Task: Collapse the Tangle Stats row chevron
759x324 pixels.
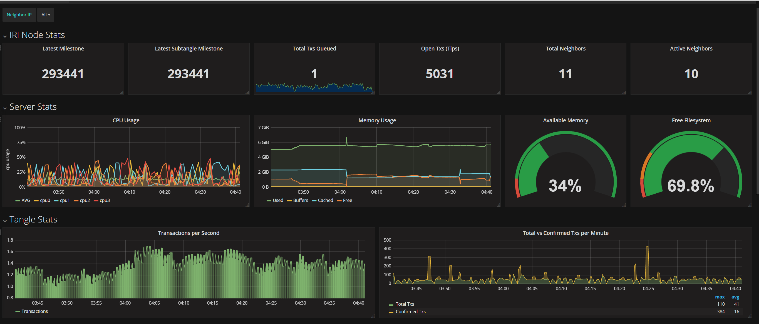Action: (x=5, y=221)
